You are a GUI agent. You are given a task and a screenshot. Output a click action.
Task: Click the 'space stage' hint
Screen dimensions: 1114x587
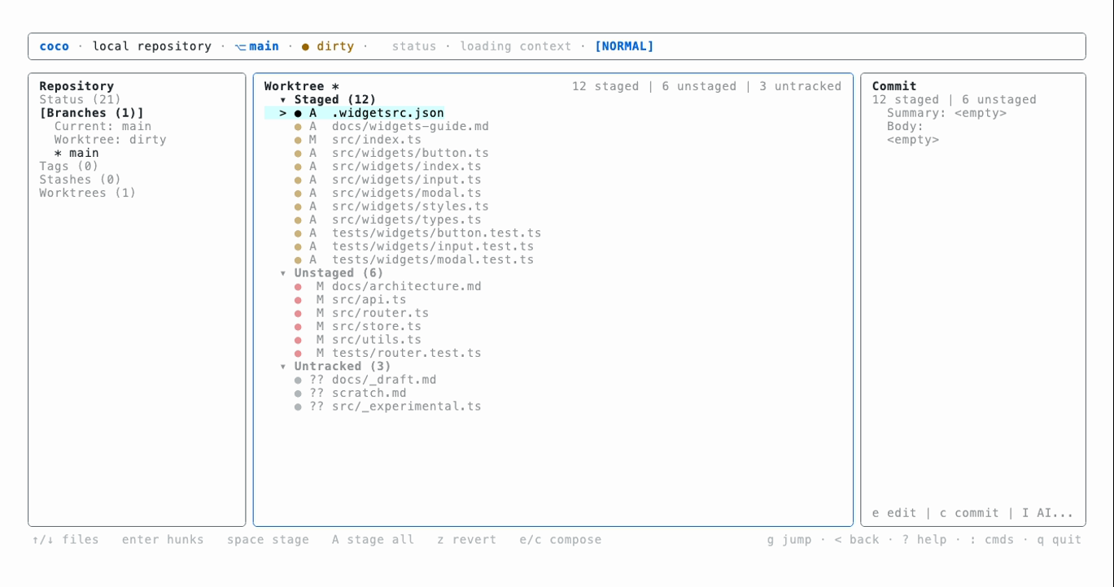(x=268, y=540)
